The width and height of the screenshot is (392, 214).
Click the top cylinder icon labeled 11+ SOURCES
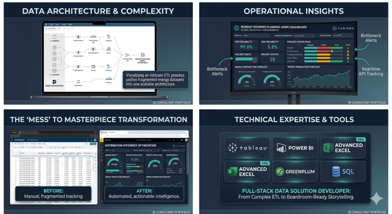[x=54, y=37]
